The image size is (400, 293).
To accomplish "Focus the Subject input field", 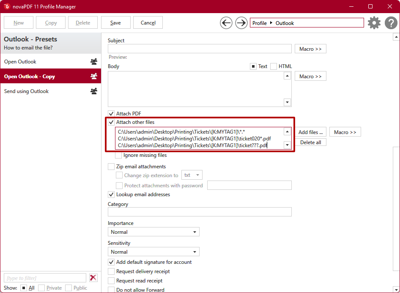I will point(200,49).
